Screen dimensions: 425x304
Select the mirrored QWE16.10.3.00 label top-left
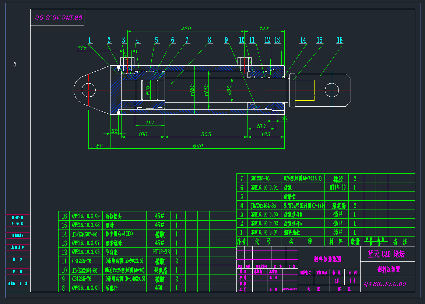(x=59, y=18)
